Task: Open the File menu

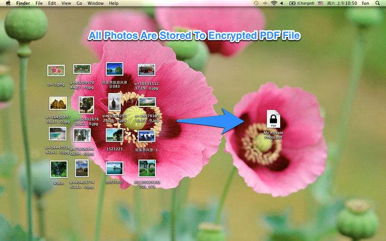Action: pos(39,3)
